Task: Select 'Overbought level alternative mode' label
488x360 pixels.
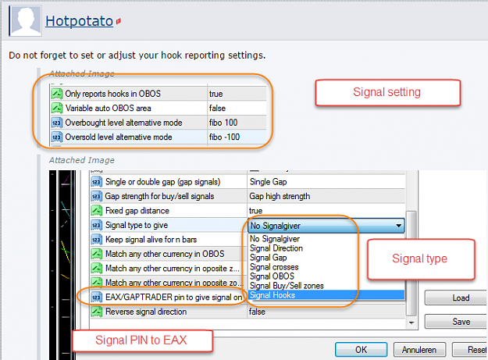Action: click(123, 123)
